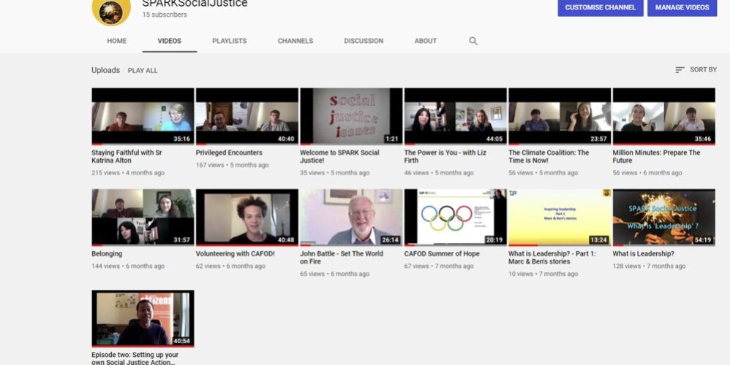Image resolution: width=730 pixels, height=365 pixels.
Task: View the About tab
Action: point(426,41)
